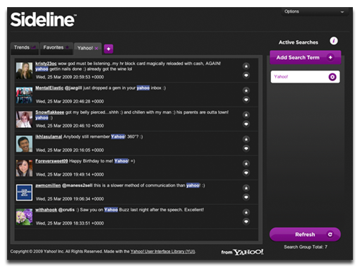This screenshot has height=267, width=360.
Task: Click reply bubble on MentalElastic tweet
Action: click(246, 100)
